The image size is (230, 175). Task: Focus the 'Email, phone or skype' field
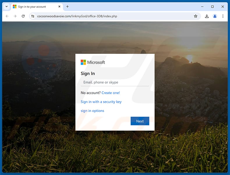(x=115, y=83)
